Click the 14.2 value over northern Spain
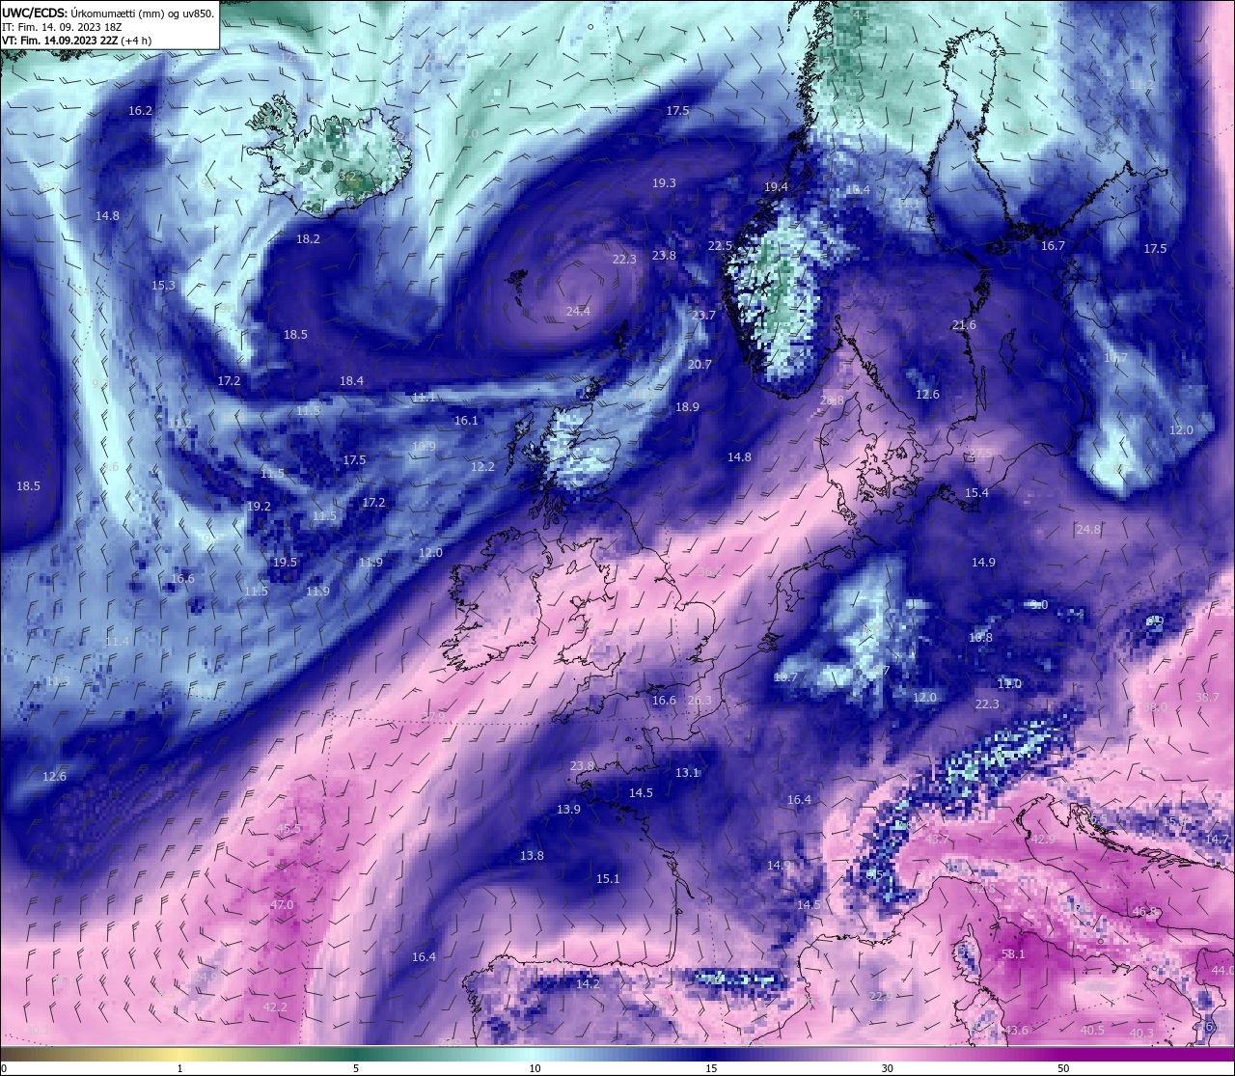 pyautogui.click(x=588, y=984)
